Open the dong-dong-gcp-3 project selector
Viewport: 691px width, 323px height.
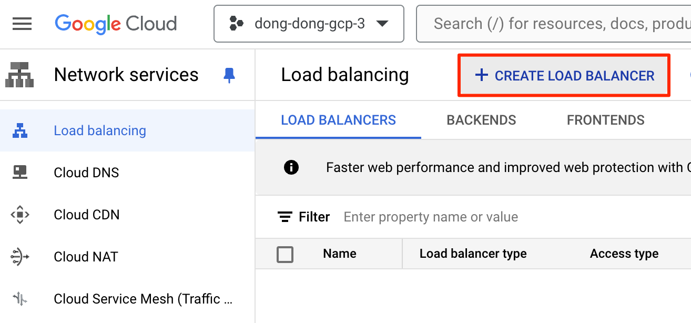[x=309, y=24]
